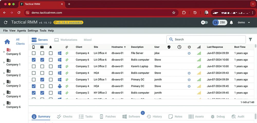Image resolution: width=257 pixels, height=123 pixels.
Task: Uncheck email alert box in Company 6 row
Action: [x=42, y=60]
